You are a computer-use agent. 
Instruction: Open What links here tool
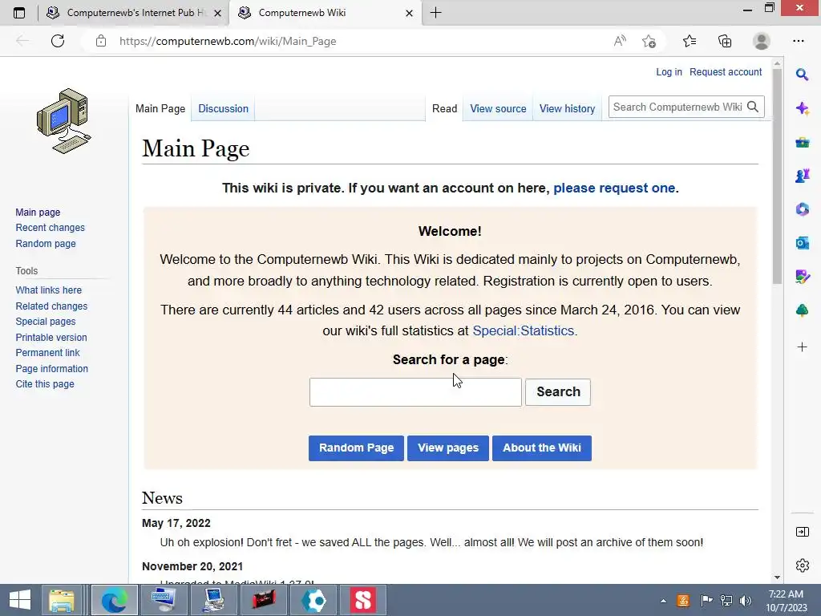tap(49, 290)
